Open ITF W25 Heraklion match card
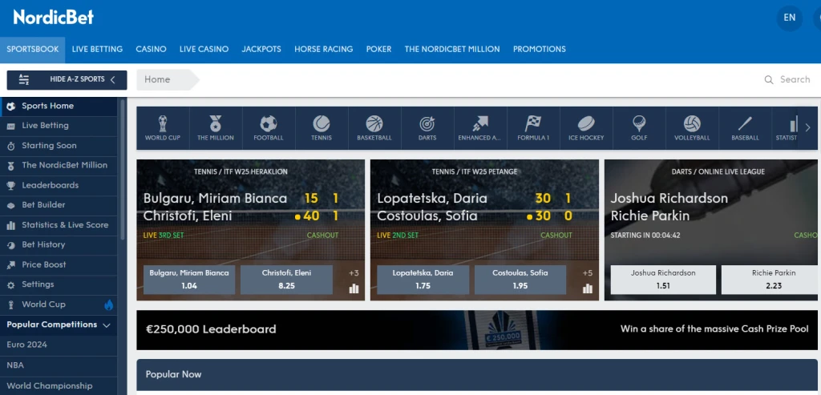This screenshot has height=395, width=821. (x=251, y=230)
